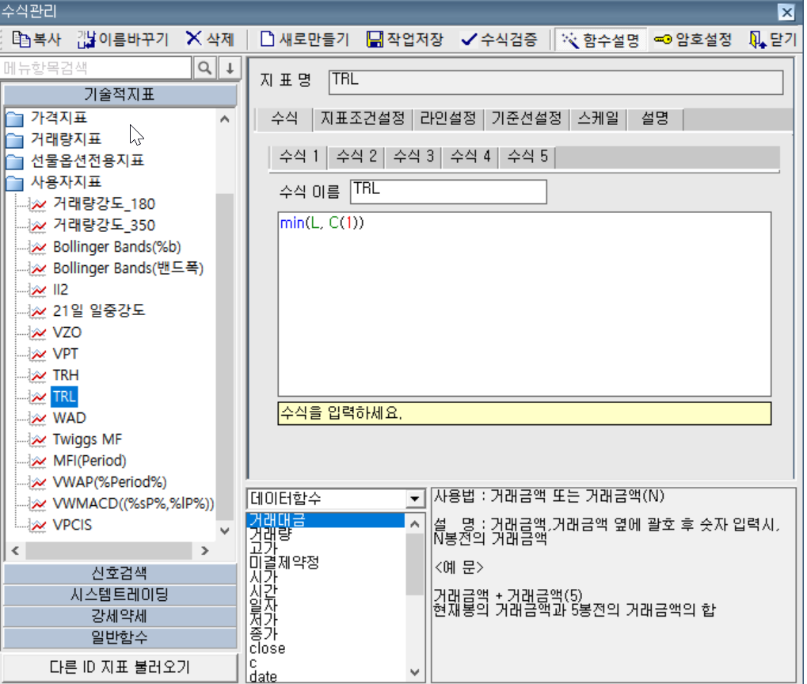807x684 pixels.
Task: Click into the formula editor text area
Action: [524, 304]
